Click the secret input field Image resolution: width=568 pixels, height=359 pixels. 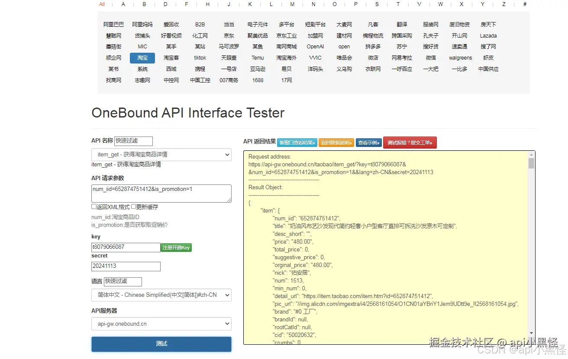pos(126,267)
